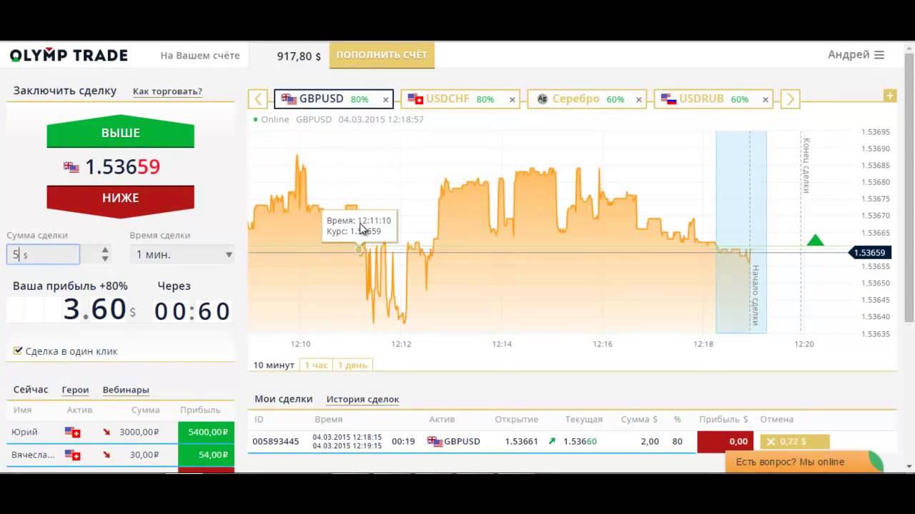The image size is (915, 514).
Task: Click deal ID 005893445
Action: click(276, 441)
